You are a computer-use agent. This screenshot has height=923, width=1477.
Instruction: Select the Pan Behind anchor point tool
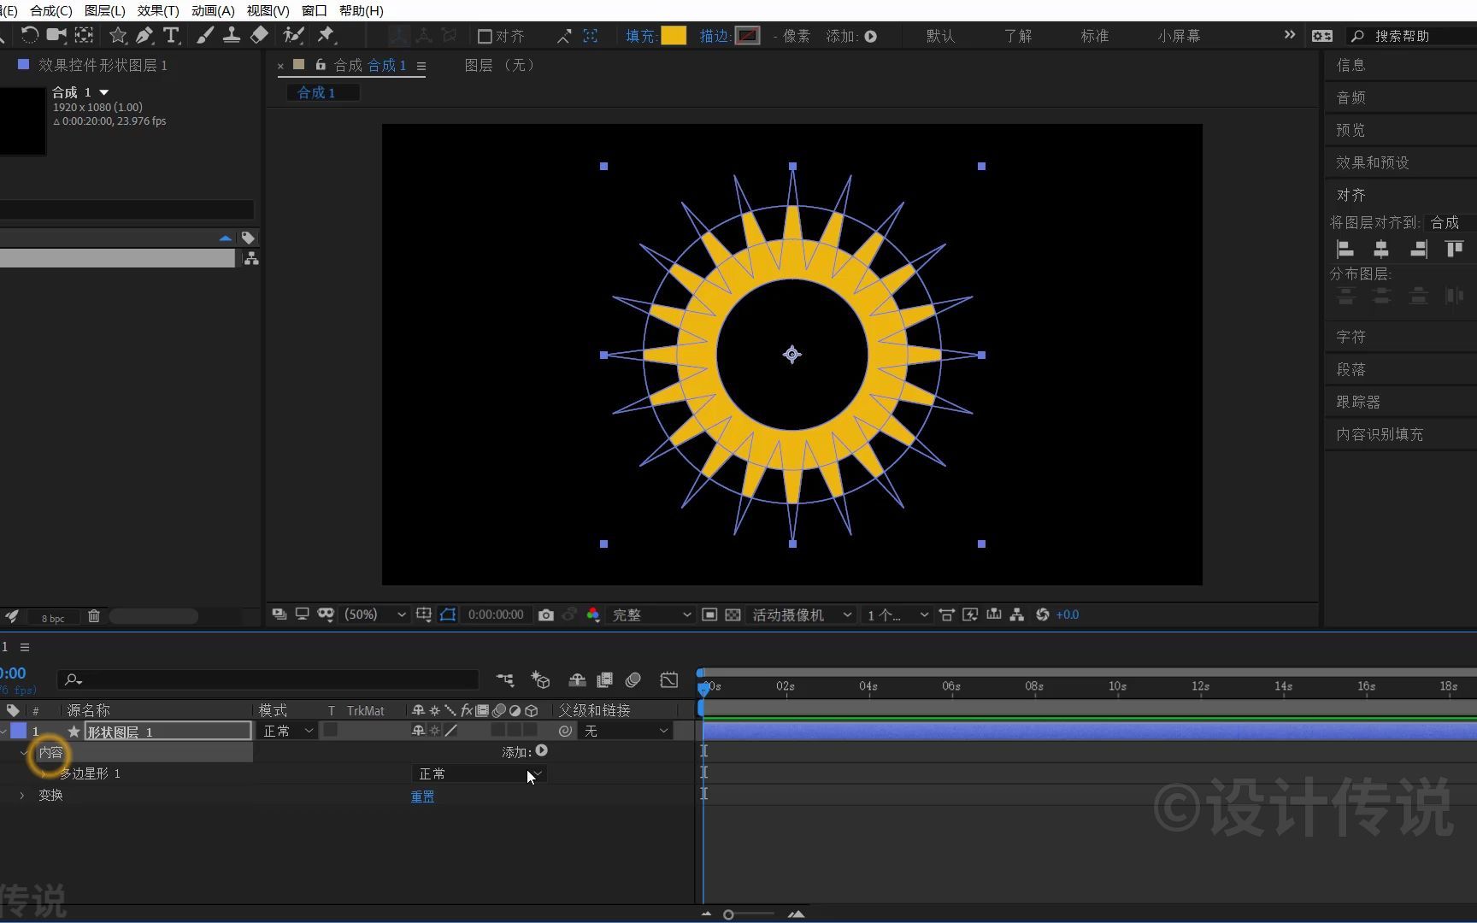pos(84,35)
